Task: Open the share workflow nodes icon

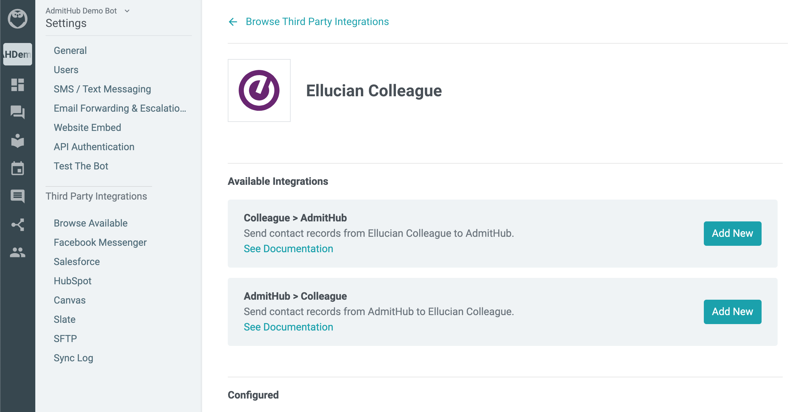Action: (x=18, y=225)
